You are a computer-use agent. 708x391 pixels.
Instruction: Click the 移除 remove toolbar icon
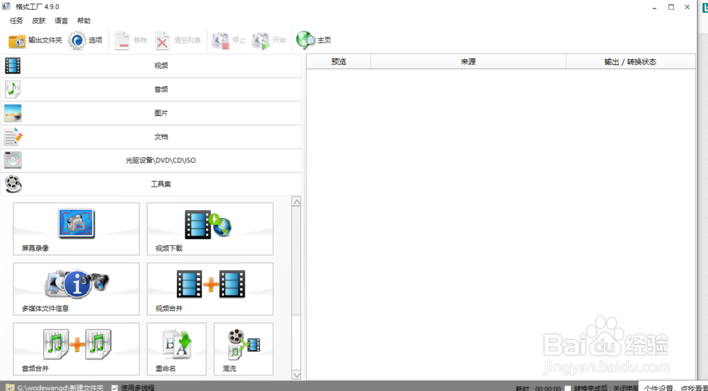click(122, 40)
